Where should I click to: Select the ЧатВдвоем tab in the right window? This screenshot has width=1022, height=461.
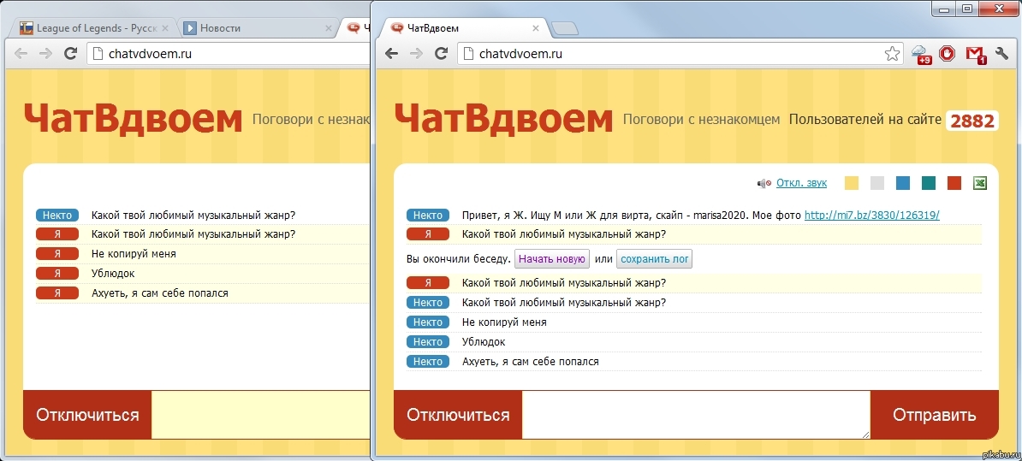pyautogui.click(x=465, y=28)
